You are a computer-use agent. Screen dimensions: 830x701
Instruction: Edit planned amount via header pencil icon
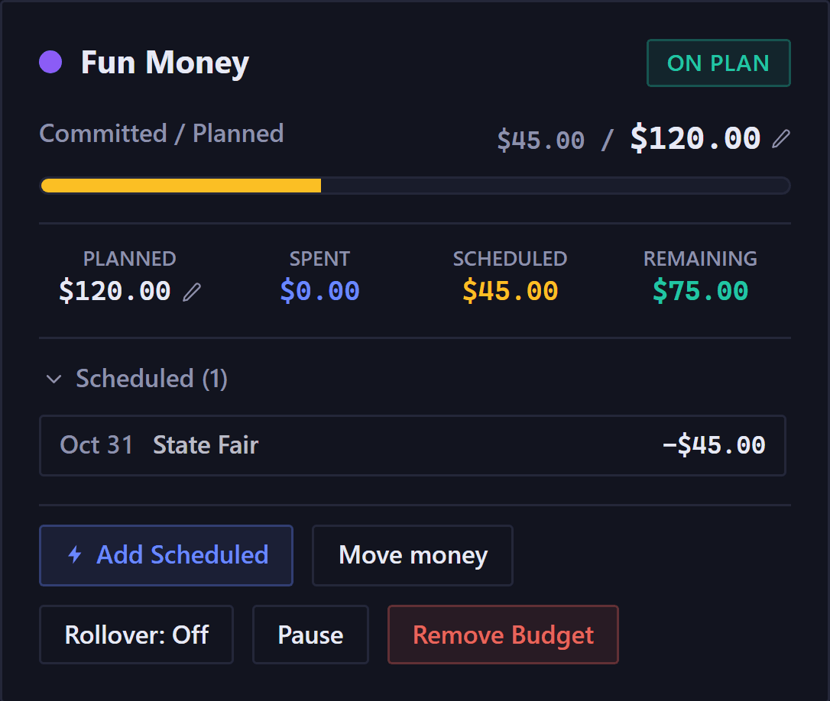(x=781, y=139)
